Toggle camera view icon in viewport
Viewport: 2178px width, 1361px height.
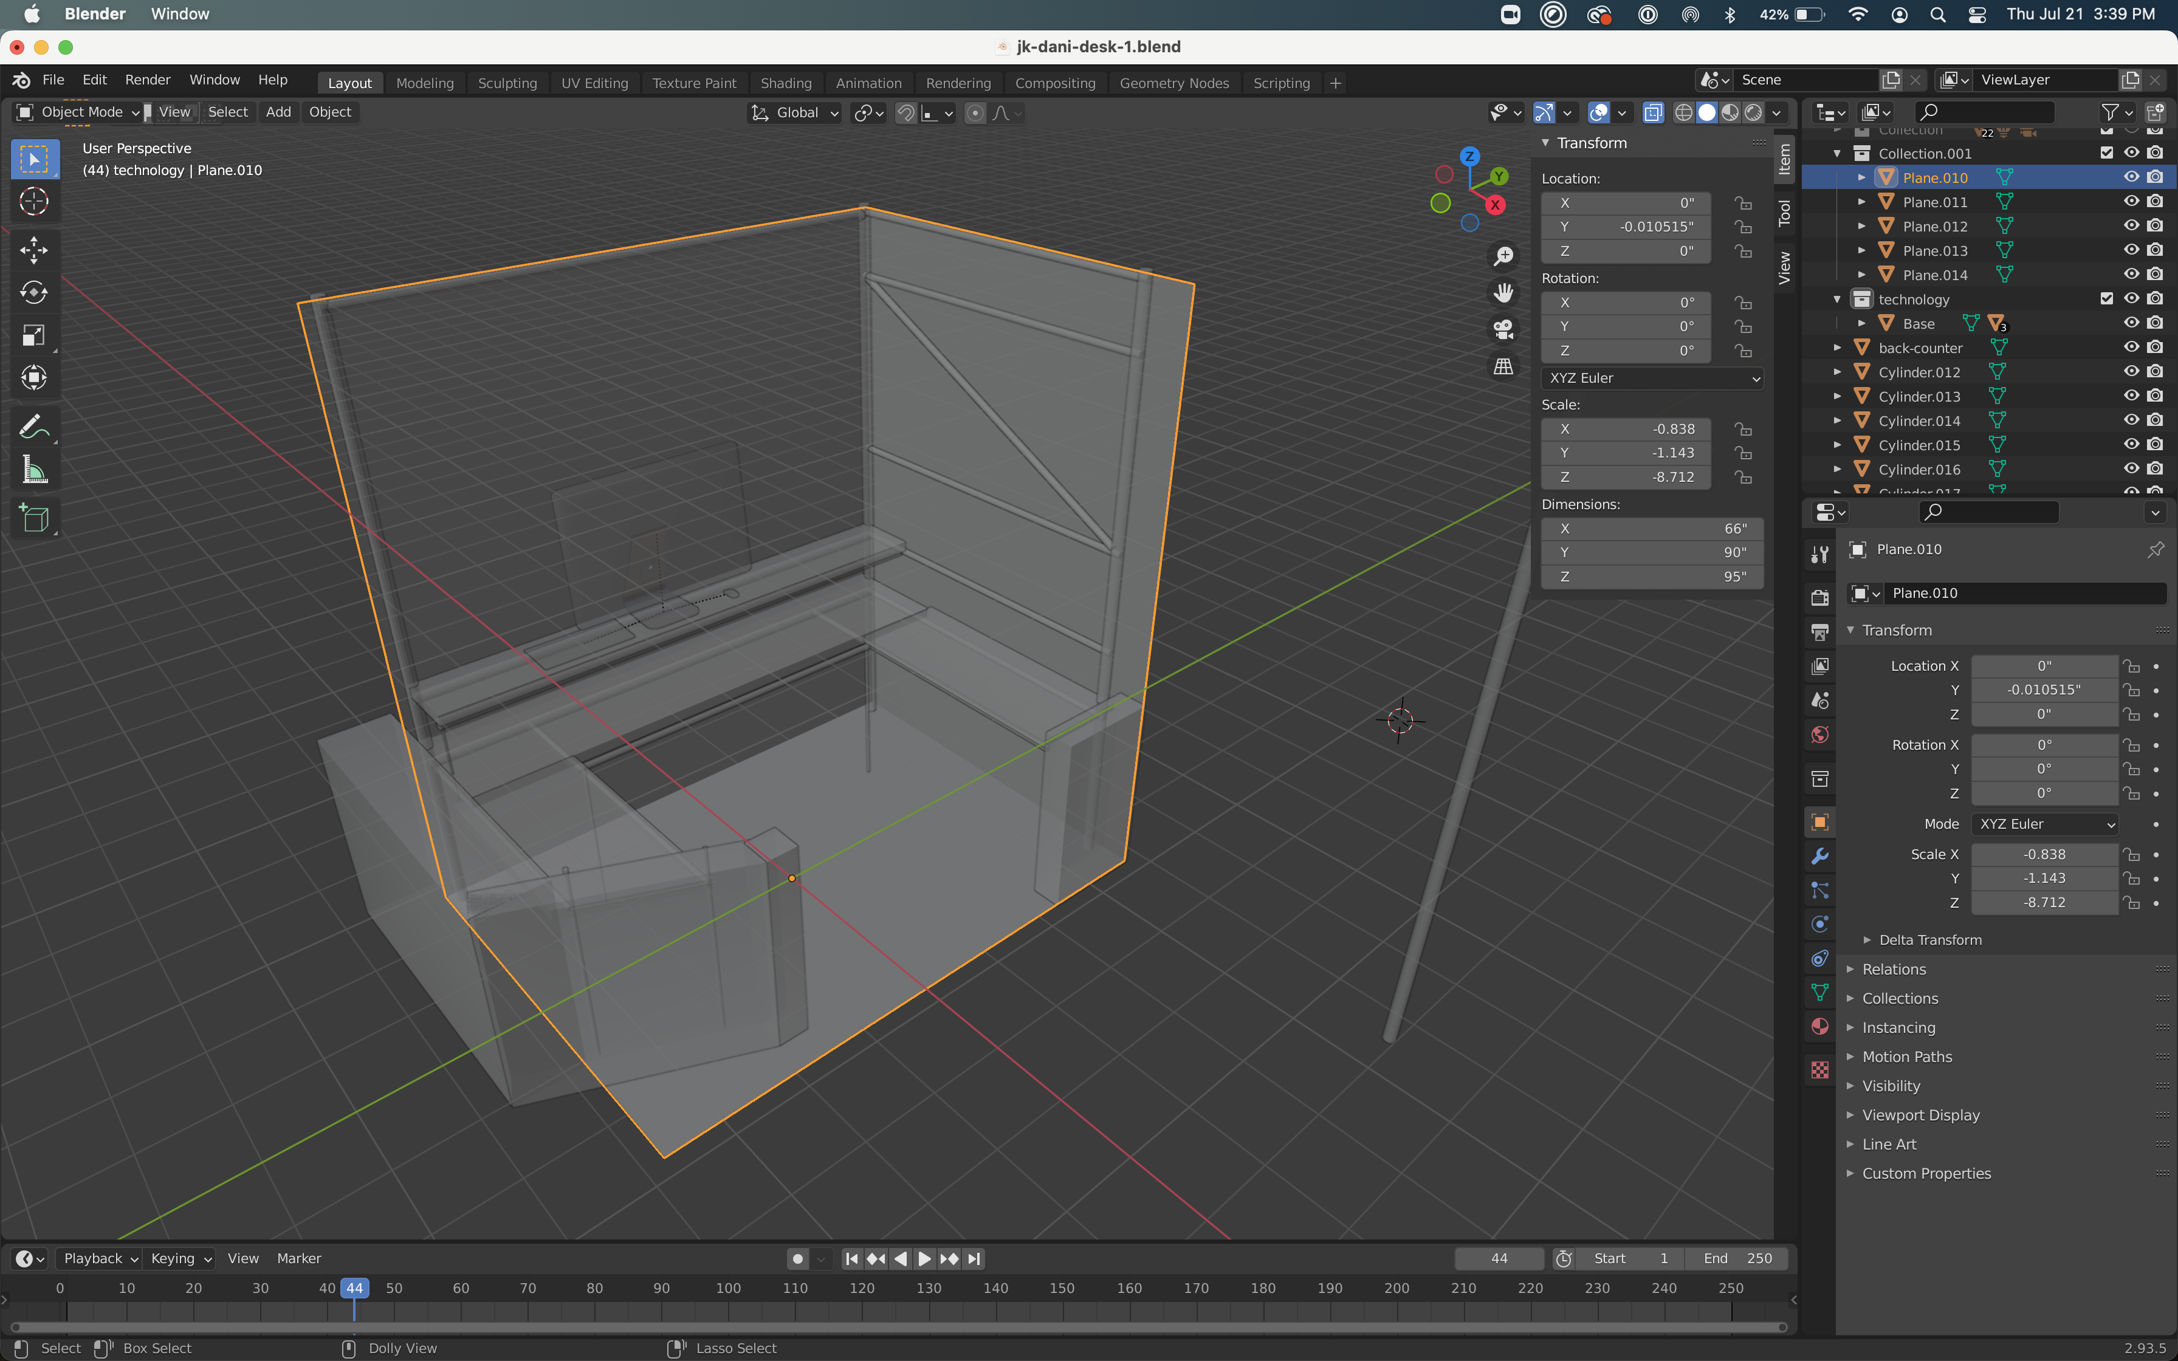pyautogui.click(x=1503, y=329)
